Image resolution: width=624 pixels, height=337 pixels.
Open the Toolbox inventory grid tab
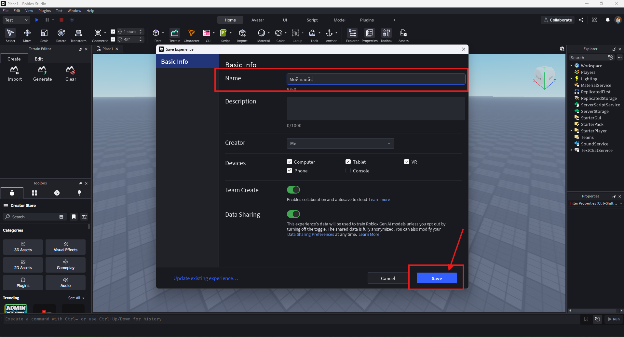pos(34,193)
